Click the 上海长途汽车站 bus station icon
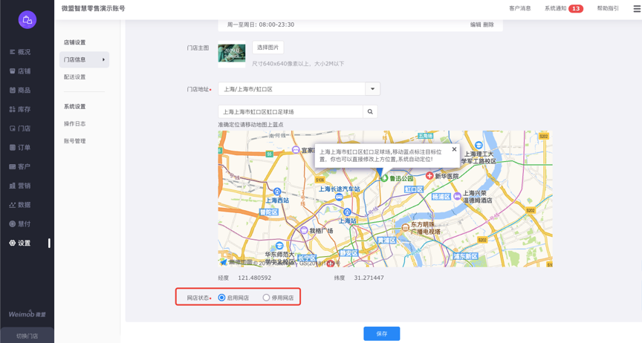The image size is (642, 343). (x=339, y=197)
